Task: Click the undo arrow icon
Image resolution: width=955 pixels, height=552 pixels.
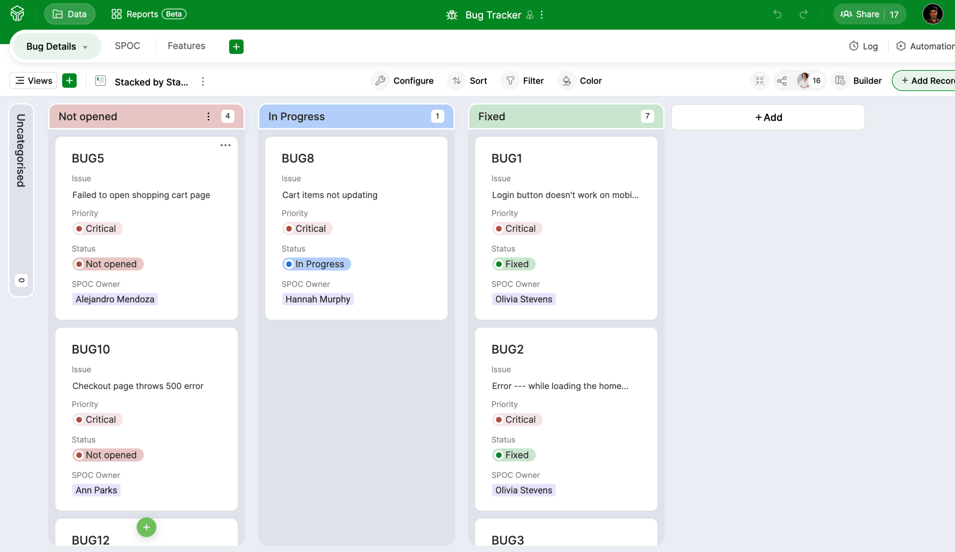Action: click(x=777, y=14)
